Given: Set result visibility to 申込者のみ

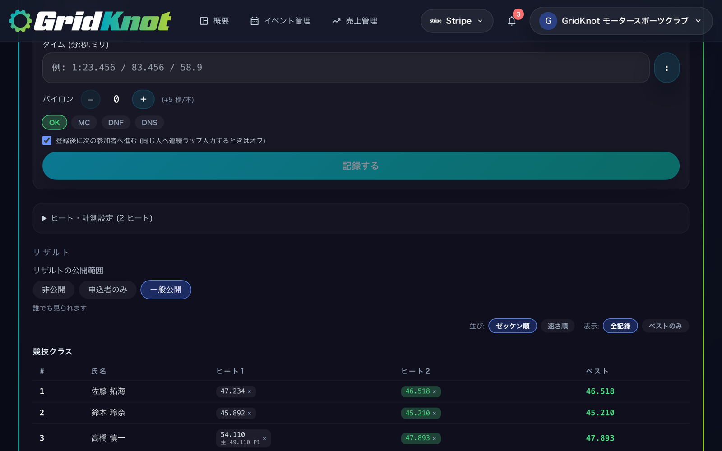Looking at the screenshot, I should click(x=108, y=290).
